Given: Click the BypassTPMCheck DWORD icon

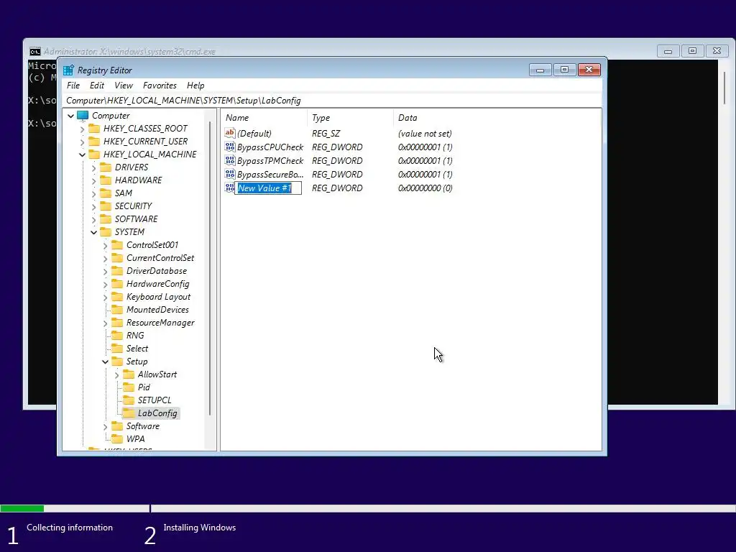Looking at the screenshot, I should [229, 160].
